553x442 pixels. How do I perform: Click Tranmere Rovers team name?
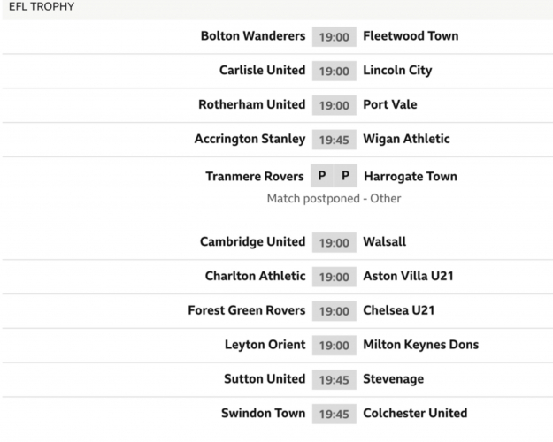click(x=255, y=176)
